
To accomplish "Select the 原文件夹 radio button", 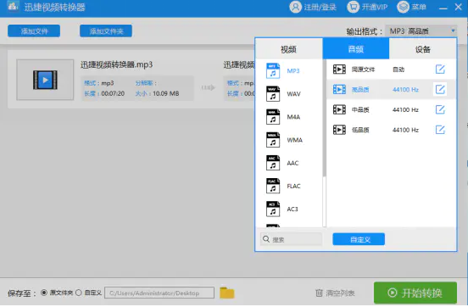I will (x=44, y=293).
